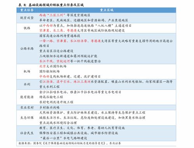Click the line starting '天然林资源保护'
This screenshot has width=194, height=148.
pos(92,113)
